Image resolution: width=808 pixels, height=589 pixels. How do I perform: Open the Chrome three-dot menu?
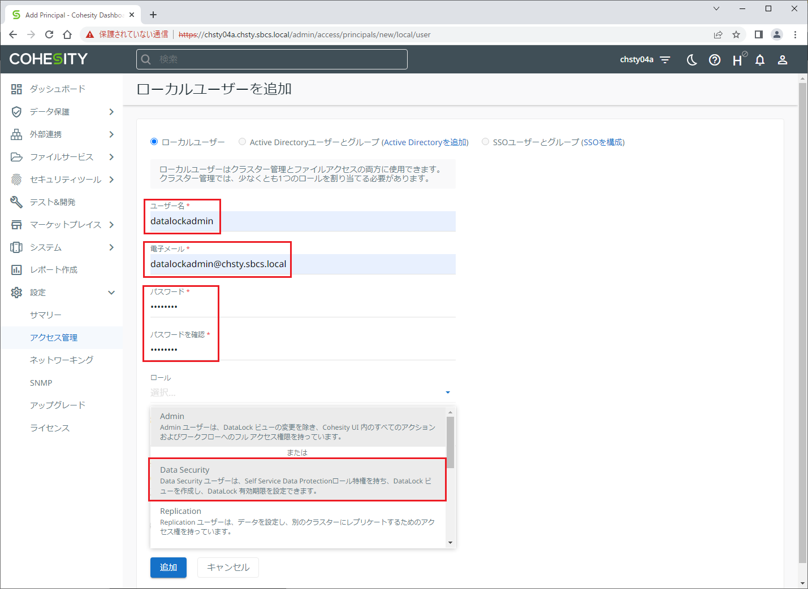tap(795, 34)
